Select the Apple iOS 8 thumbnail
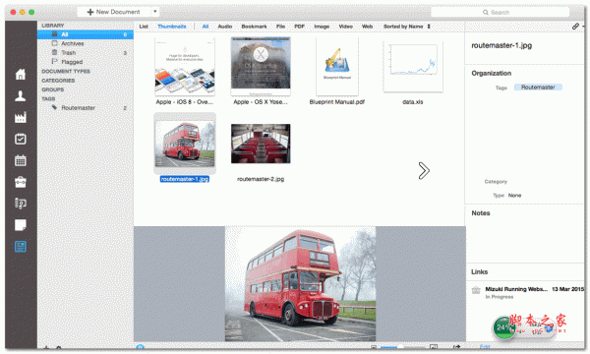 click(x=185, y=67)
